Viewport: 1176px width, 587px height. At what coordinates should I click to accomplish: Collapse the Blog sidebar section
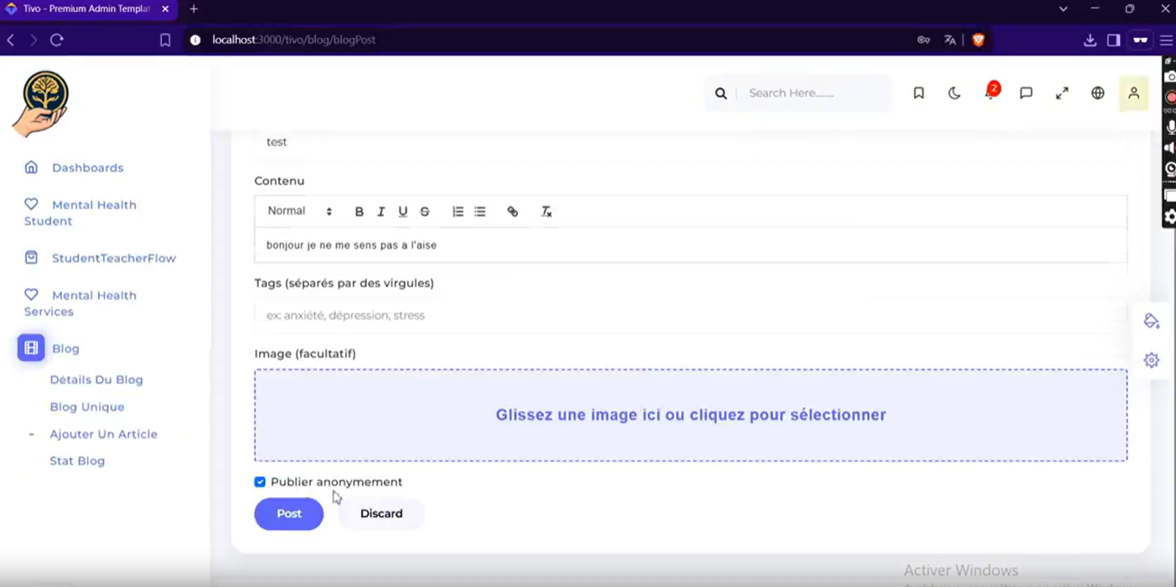(65, 348)
